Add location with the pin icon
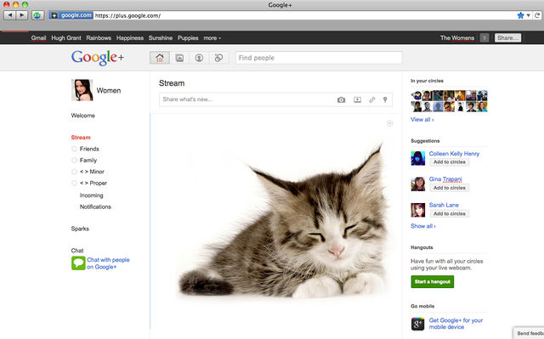 385,99
